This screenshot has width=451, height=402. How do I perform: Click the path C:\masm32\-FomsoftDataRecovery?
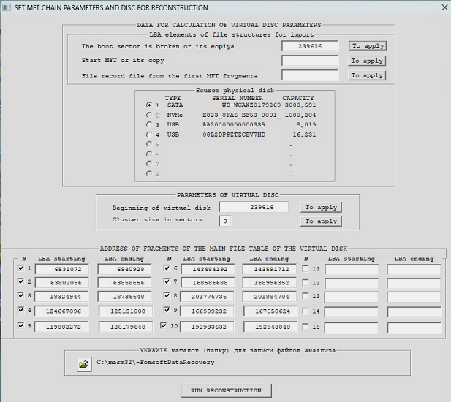tap(156, 362)
